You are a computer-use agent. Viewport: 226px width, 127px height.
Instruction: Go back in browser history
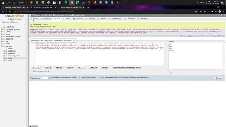(x=2, y=12)
